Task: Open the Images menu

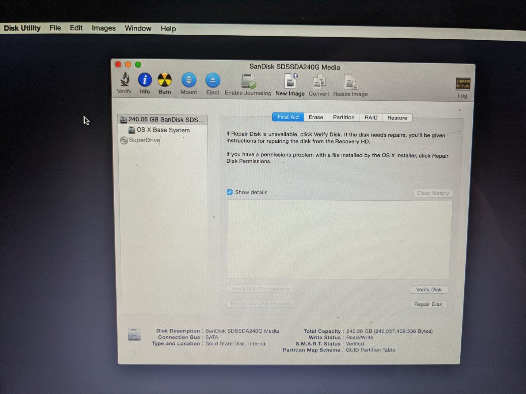Action: (104, 28)
